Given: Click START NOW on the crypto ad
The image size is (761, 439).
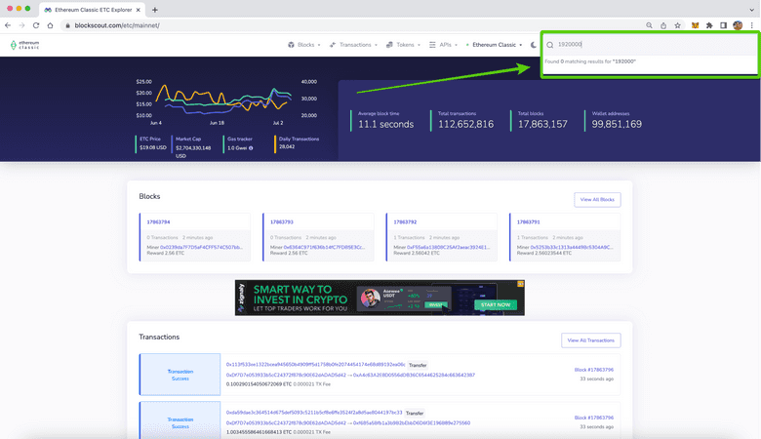Looking at the screenshot, I should (x=495, y=304).
